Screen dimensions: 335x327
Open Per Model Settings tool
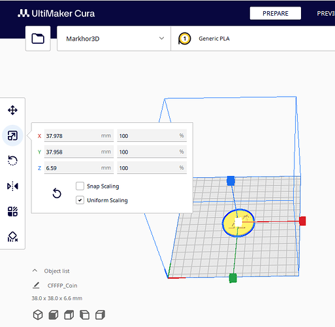pos(12,211)
